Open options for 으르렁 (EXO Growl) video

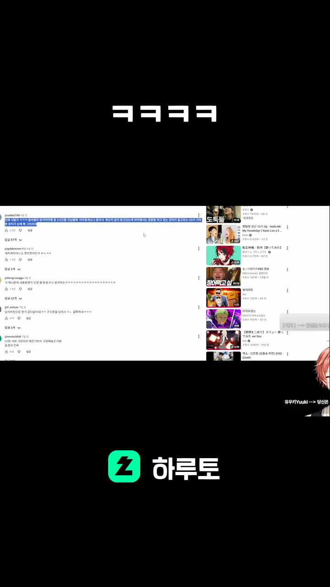click(x=287, y=354)
